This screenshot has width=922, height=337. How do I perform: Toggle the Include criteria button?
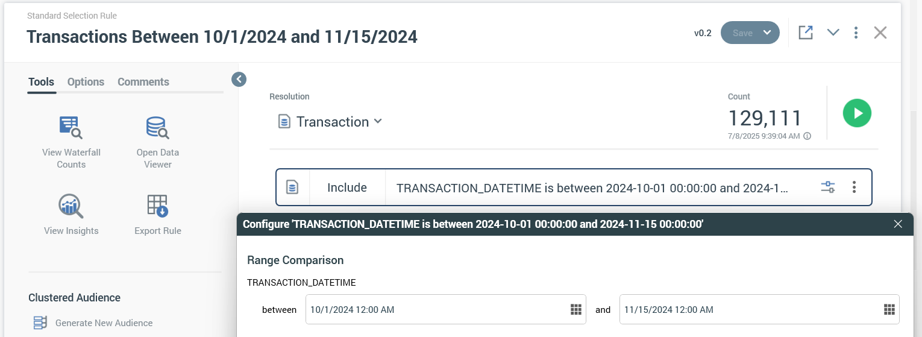click(347, 187)
